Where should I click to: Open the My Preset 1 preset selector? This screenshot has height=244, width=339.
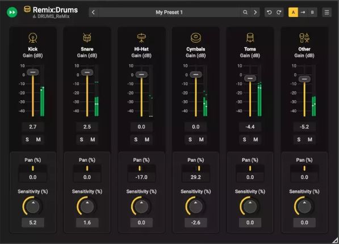(x=169, y=12)
